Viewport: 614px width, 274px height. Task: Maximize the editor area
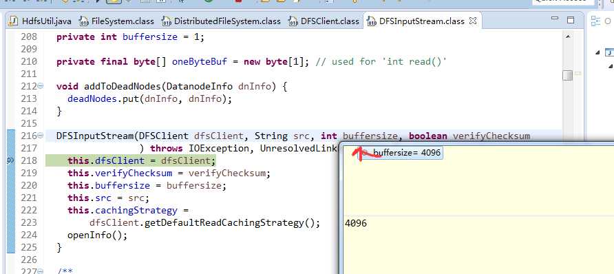pos(571,19)
